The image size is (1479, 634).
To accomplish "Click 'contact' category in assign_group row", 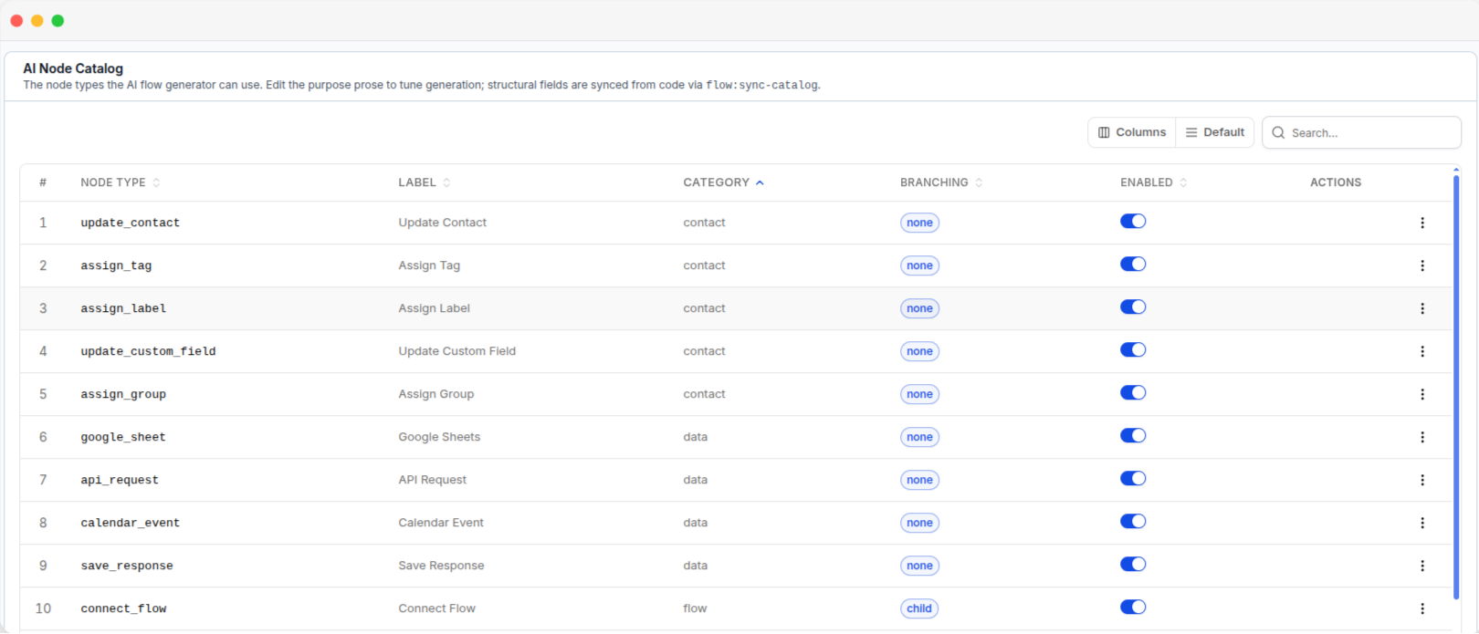I will coord(704,394).
